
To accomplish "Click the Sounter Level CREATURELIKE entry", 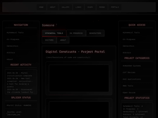I will tap(21, 113).
